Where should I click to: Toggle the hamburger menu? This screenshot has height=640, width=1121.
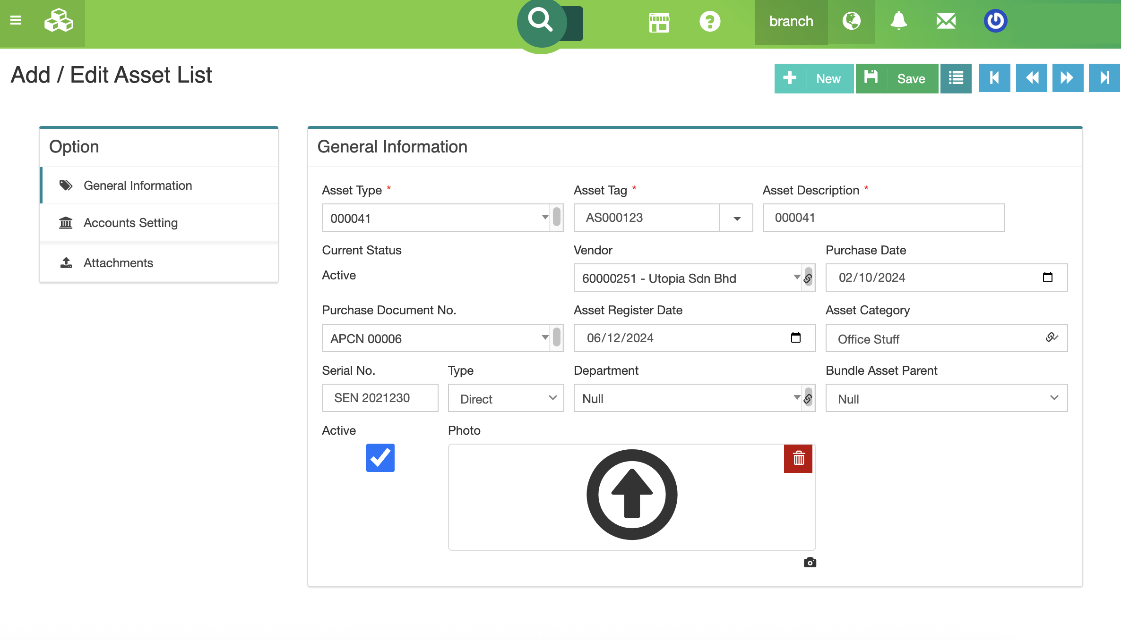click(x=16, y=20)
